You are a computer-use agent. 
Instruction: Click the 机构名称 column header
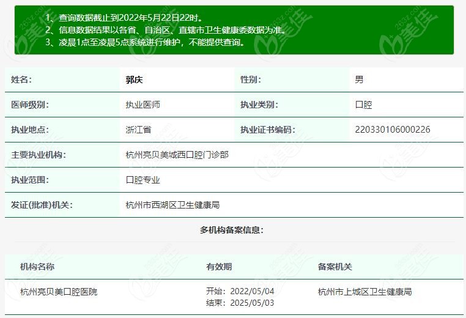(37, 267)
